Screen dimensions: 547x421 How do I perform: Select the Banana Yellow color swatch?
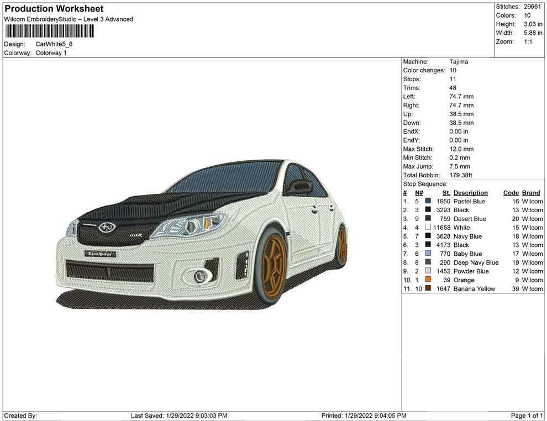coord(427,288)
